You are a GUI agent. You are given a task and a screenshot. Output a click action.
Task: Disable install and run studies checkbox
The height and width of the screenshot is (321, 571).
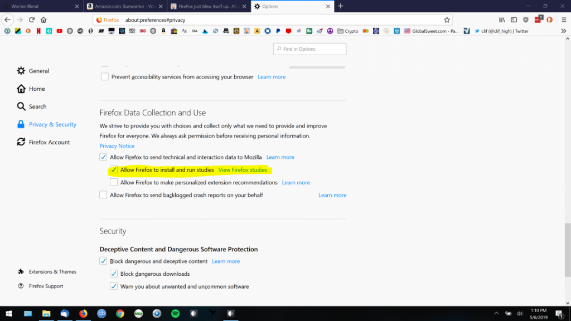click(114, 169)
